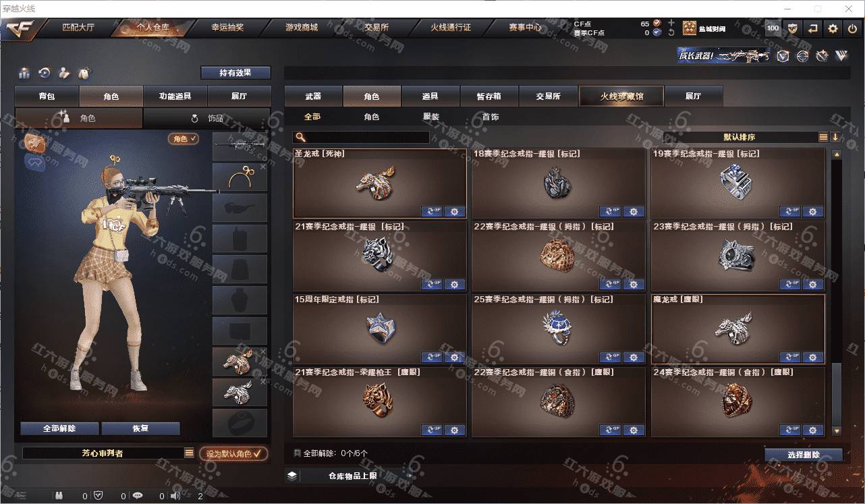Remove the equipped headband with X
865x504 pixels.
pyautogui.click(x=263, y=167)
